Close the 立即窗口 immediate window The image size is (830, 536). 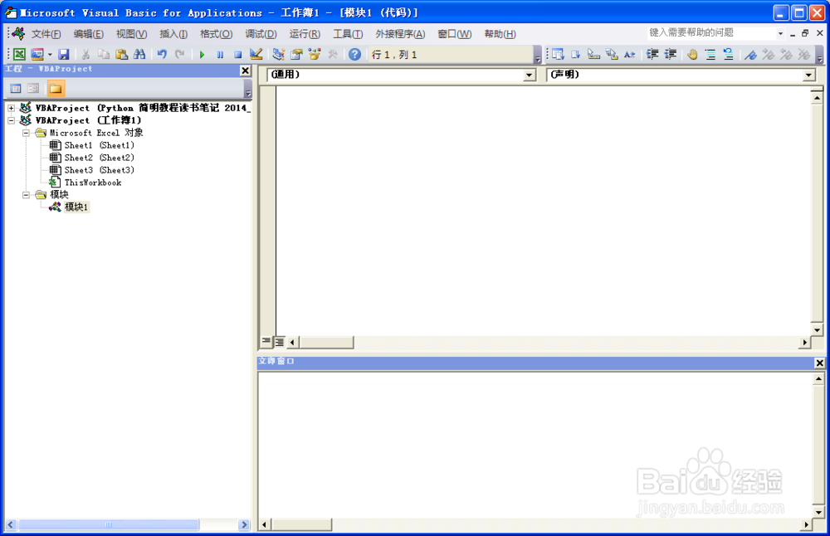819,363
